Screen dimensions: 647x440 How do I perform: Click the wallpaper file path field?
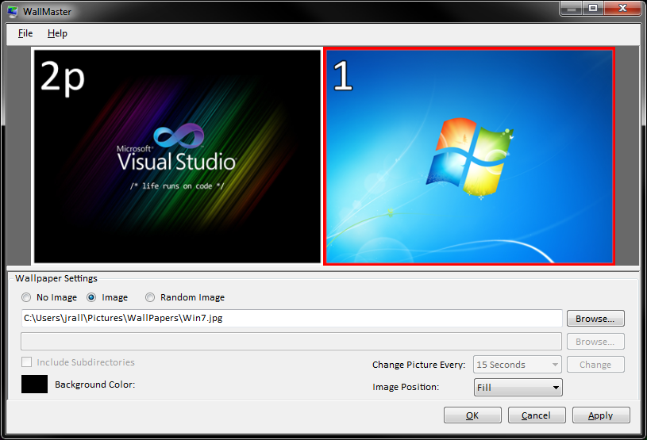[291, 318]
